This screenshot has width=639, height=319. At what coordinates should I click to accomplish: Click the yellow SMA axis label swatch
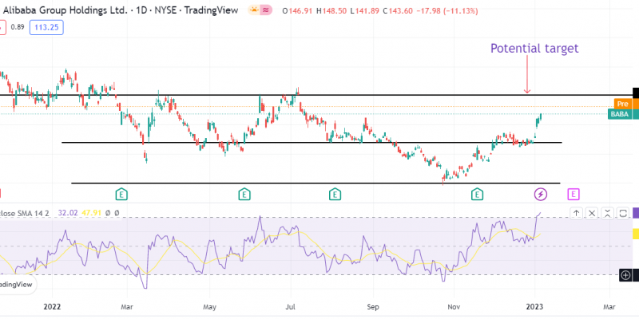[x=636, y=234]
